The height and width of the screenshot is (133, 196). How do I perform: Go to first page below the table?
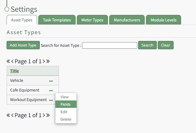point(8,115)
